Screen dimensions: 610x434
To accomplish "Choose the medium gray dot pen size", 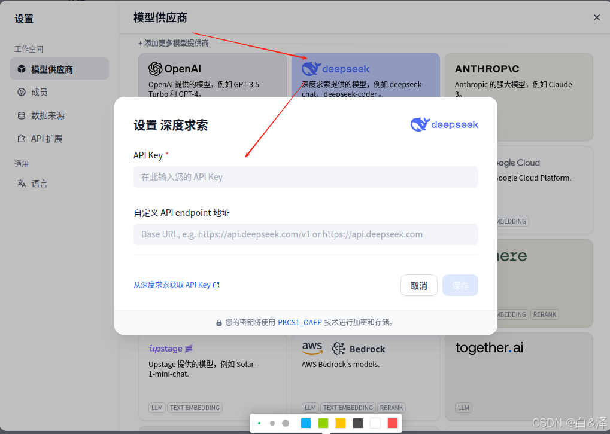I will 272,423.
